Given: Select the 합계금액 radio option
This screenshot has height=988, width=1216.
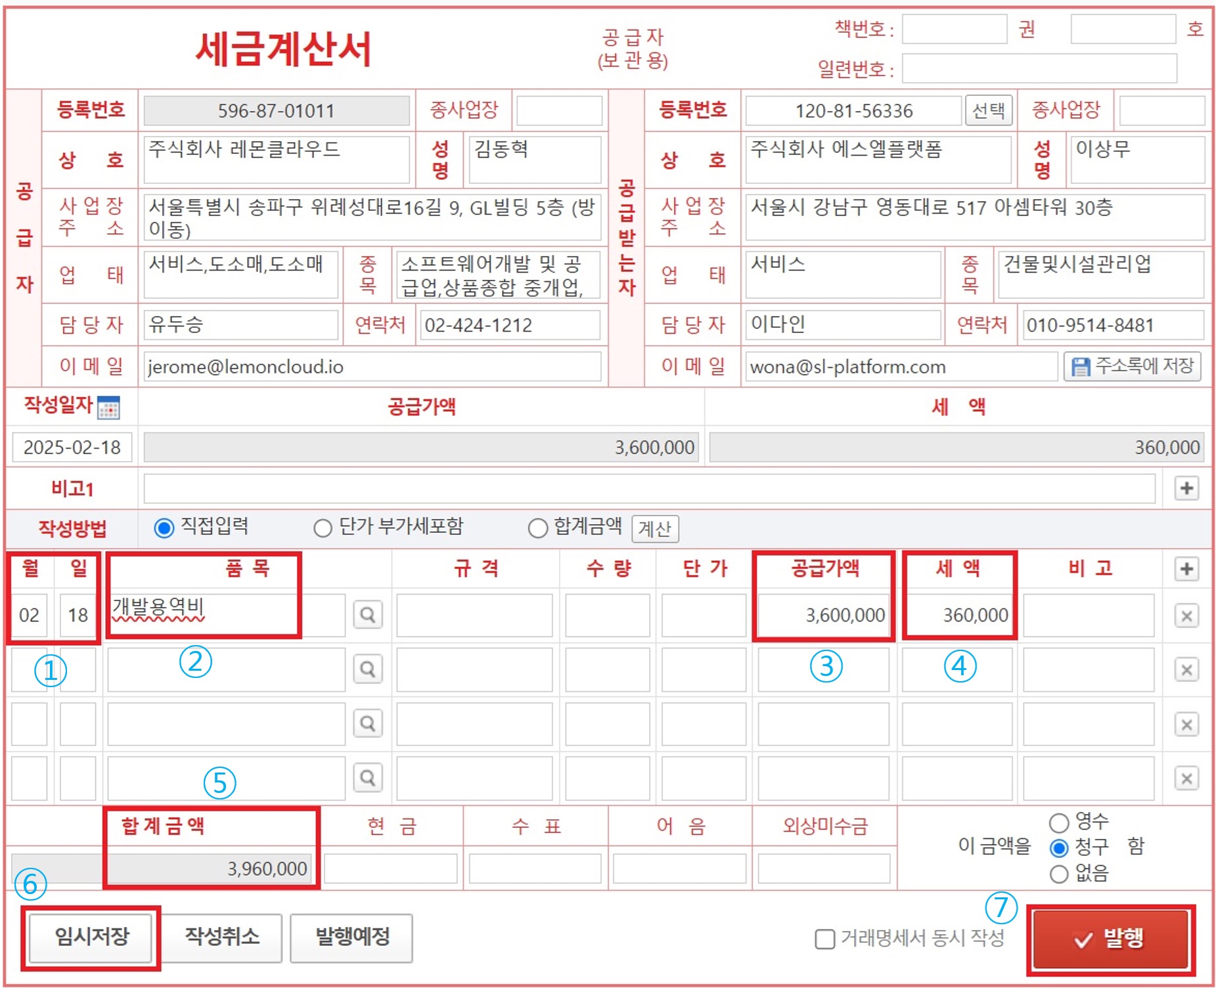Looking at the screenshot, I should click(x=537, y=528).
